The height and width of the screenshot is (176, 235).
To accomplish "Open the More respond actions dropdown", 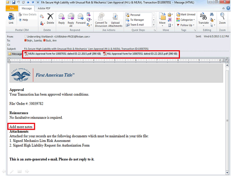I will (x=89, y=25).
